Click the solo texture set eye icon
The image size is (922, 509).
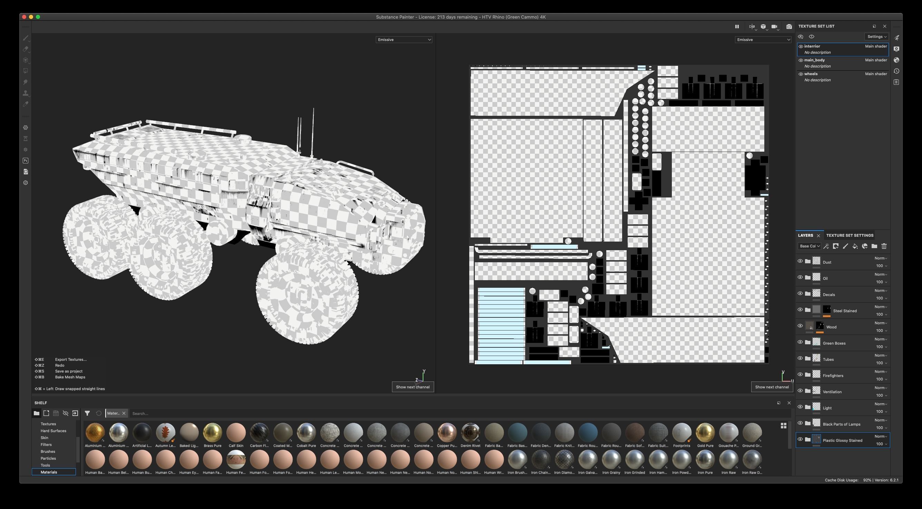point(811,37)
